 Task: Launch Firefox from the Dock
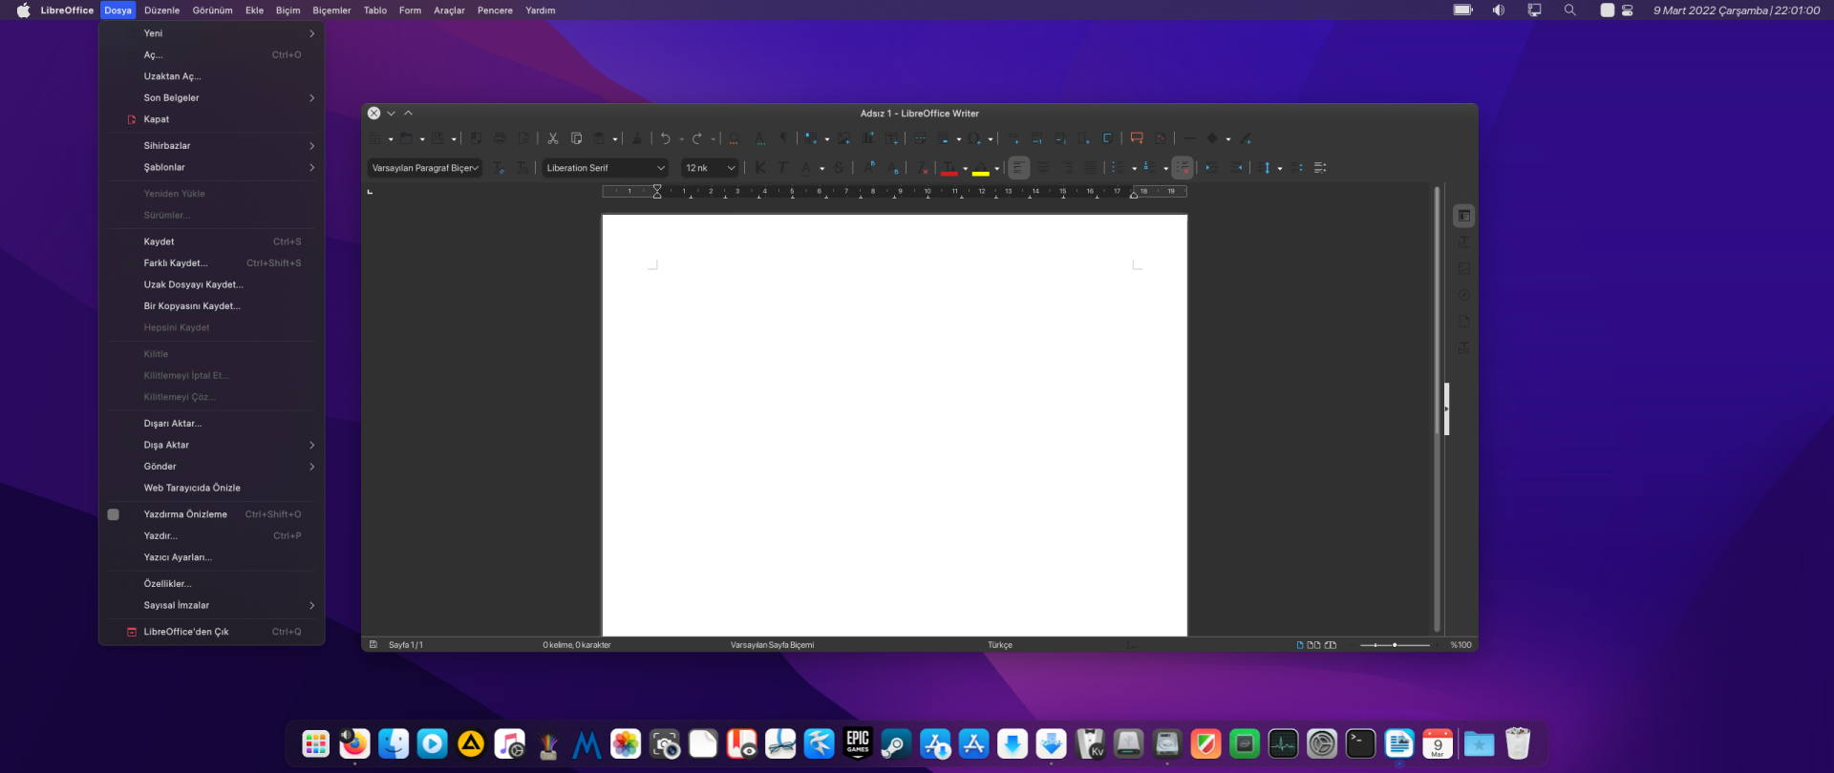tap(354, 743)
